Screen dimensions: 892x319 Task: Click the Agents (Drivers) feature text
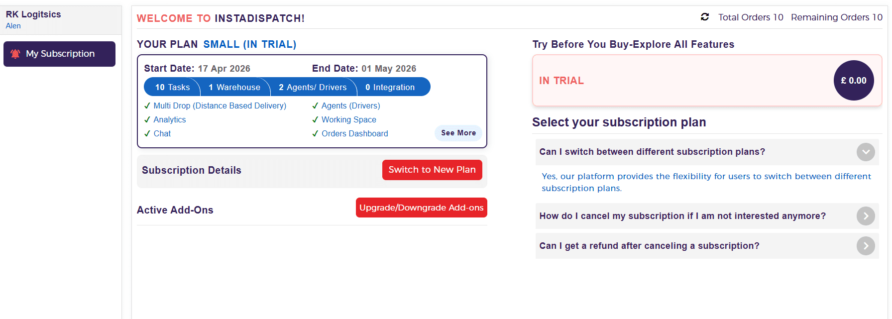pyautogui.click(x=351, y=106)
